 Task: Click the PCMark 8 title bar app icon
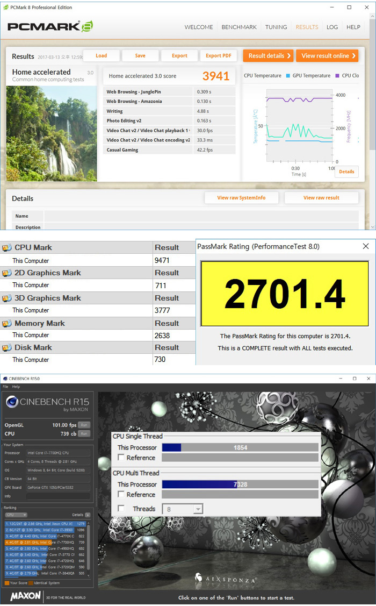click(x=6, y=8)
